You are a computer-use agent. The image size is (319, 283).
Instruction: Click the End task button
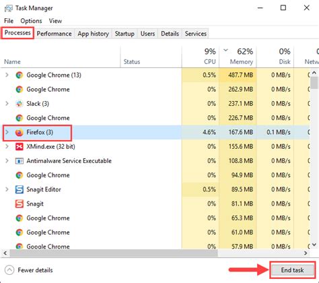pos(292,270)
